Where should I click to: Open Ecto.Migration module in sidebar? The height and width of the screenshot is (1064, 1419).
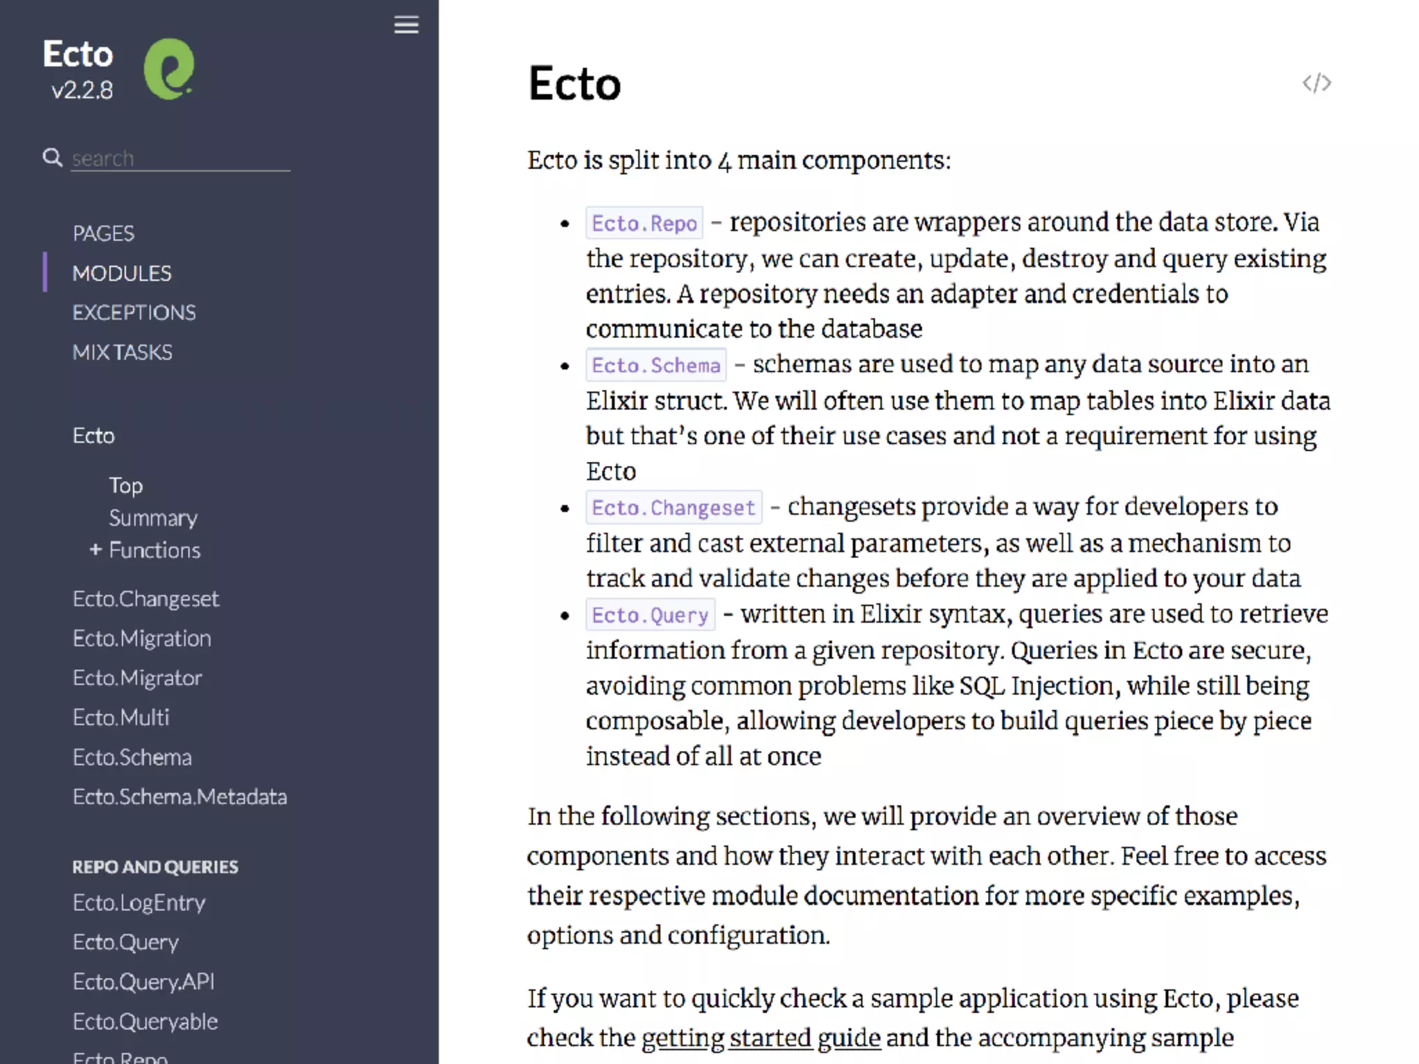point(142,638)
